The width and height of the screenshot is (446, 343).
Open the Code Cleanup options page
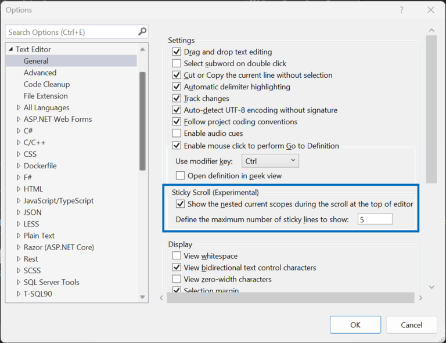coord(48,84)
